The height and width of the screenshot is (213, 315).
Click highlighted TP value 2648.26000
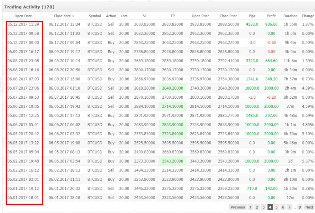tap(173, 88)
